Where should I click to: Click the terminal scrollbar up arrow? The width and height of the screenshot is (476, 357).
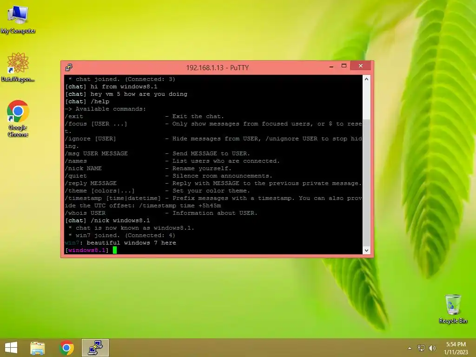[366, 79]
